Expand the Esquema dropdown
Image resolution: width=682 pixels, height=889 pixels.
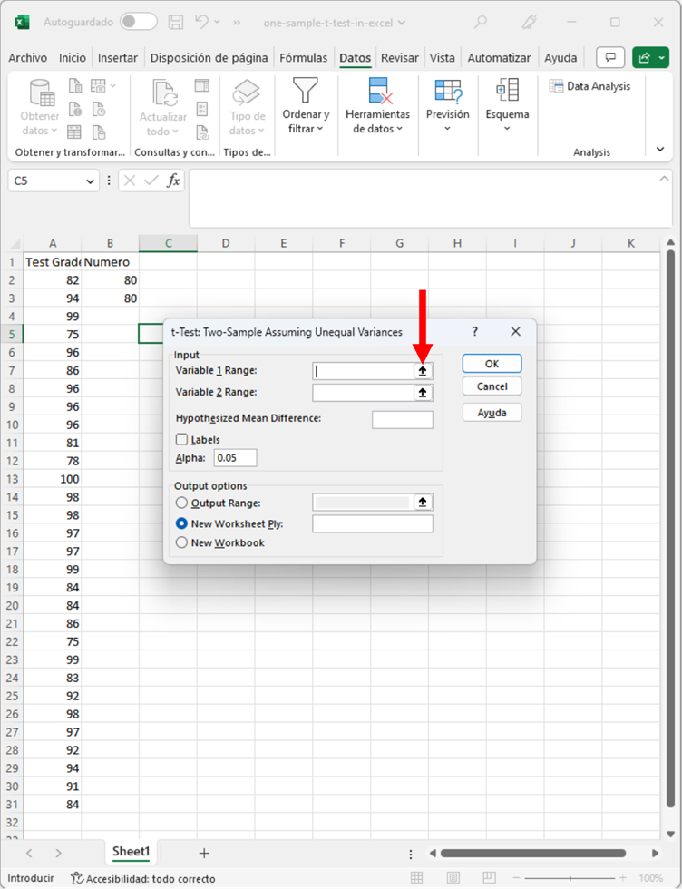click(507, 106)
